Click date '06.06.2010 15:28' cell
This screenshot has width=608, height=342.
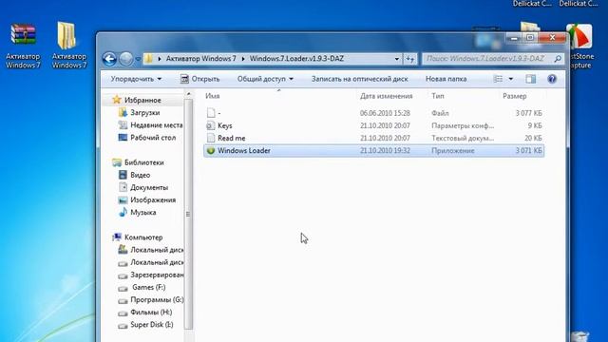385,113
